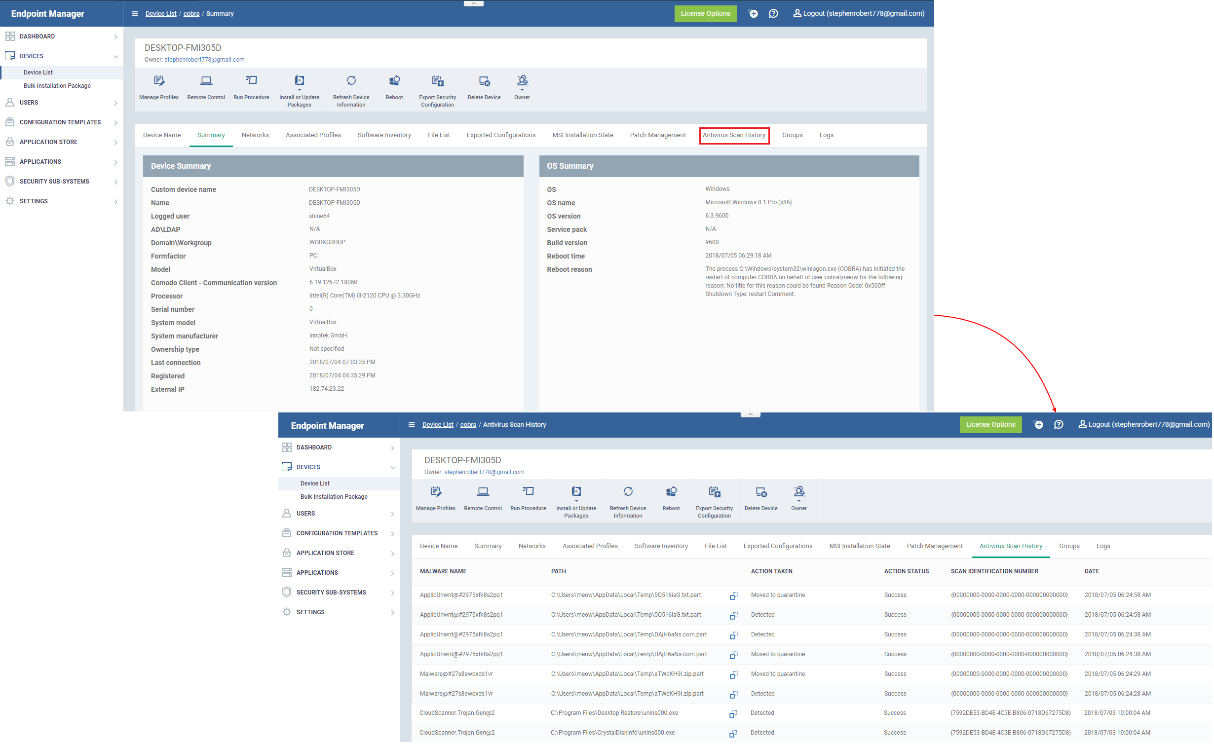Open File List tab in top window
1214x744 pixels.
439,135
